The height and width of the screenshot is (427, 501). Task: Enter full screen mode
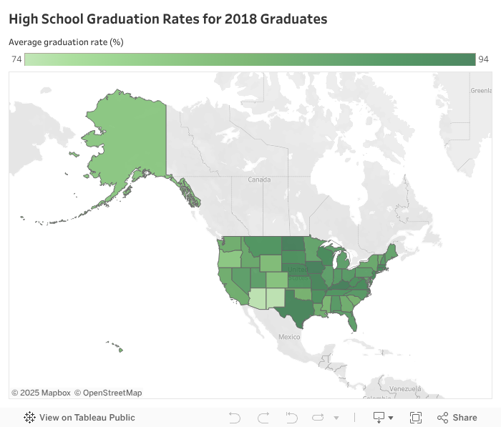(x=415, y=418)
